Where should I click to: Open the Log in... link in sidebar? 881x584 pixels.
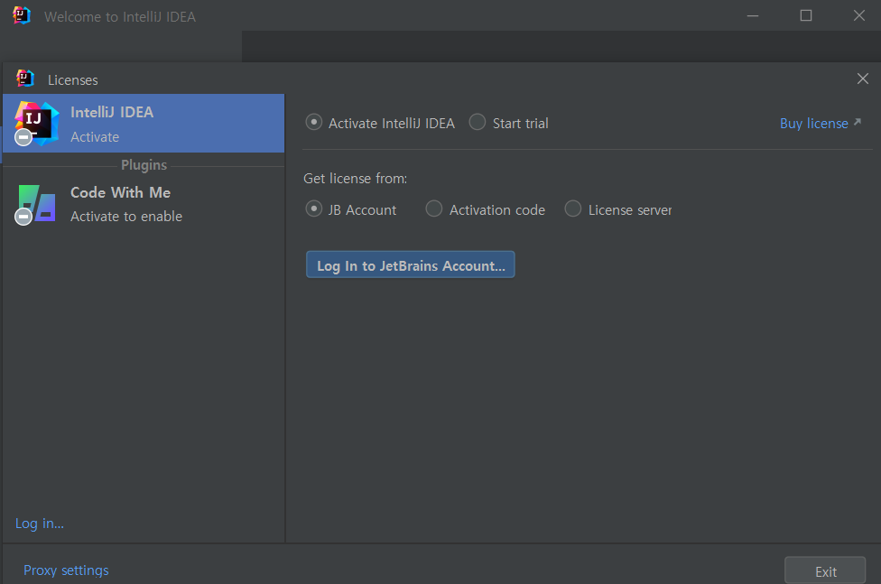(40, 524)
